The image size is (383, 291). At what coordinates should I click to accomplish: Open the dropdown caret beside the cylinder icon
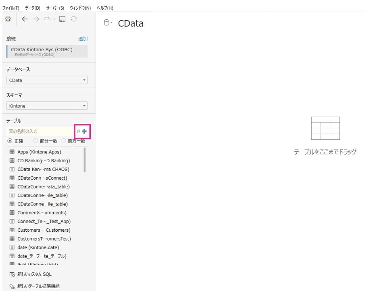(x=112, y=22)
